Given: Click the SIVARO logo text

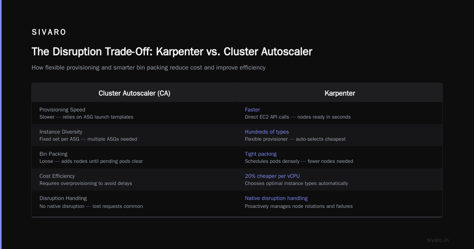Looking at the screenshot, I should (49, 32).
